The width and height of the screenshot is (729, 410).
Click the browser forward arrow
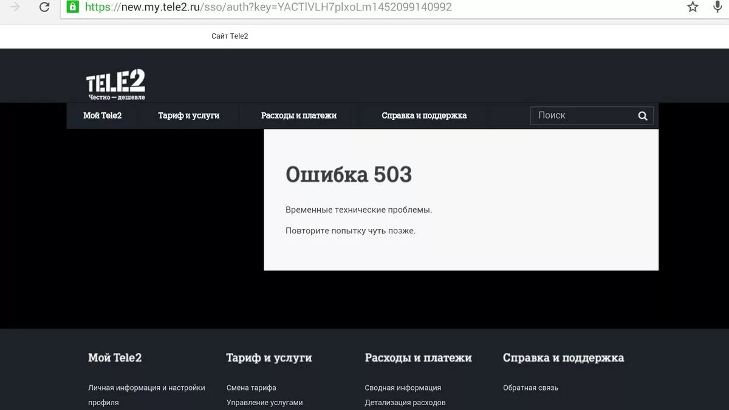pyautogui.click(x=15, y=7)
